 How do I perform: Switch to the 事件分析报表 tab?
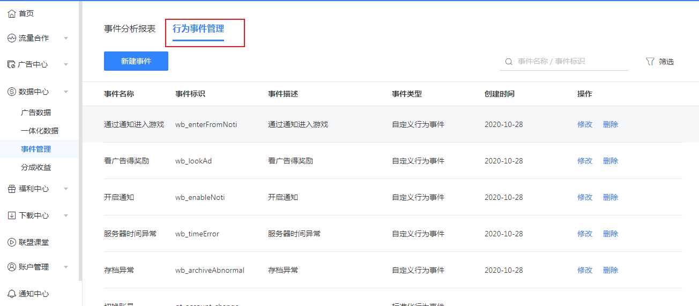130,29
